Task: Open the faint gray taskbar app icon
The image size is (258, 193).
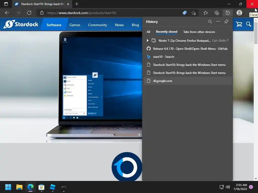Action: pos(64,187)
